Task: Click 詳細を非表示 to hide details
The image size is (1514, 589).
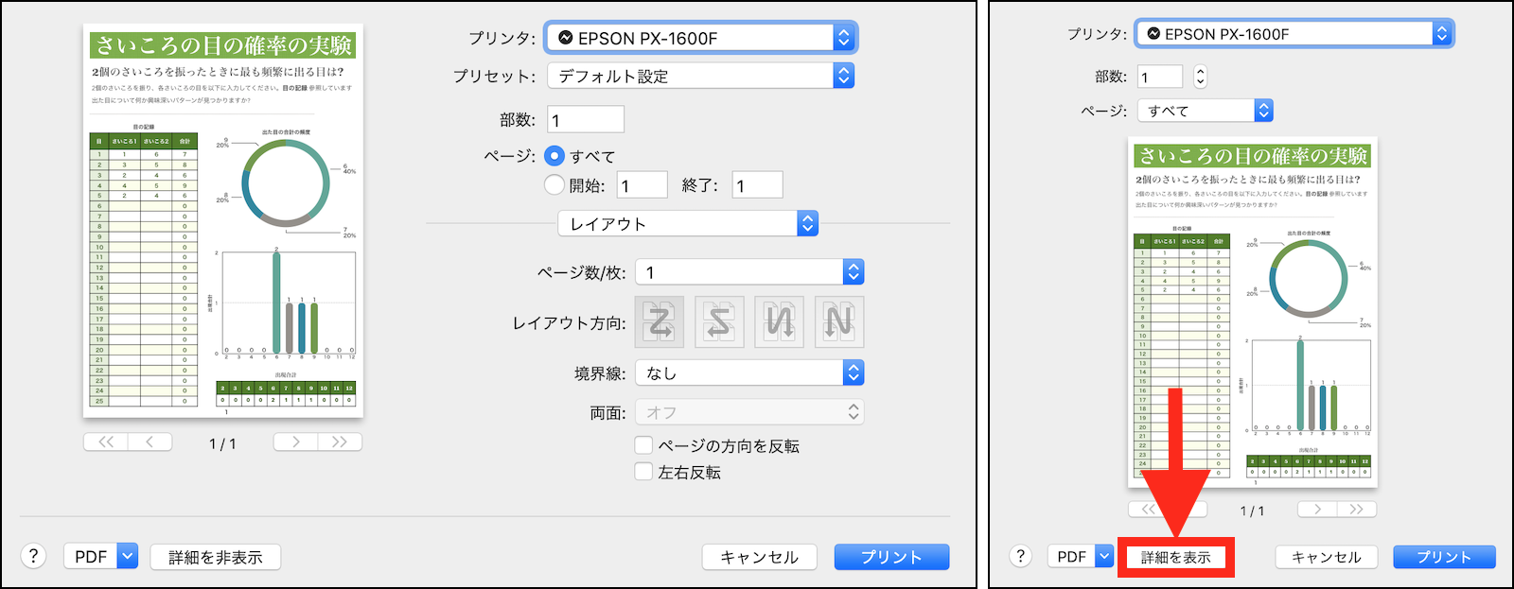Action: (x=216, y=557)
